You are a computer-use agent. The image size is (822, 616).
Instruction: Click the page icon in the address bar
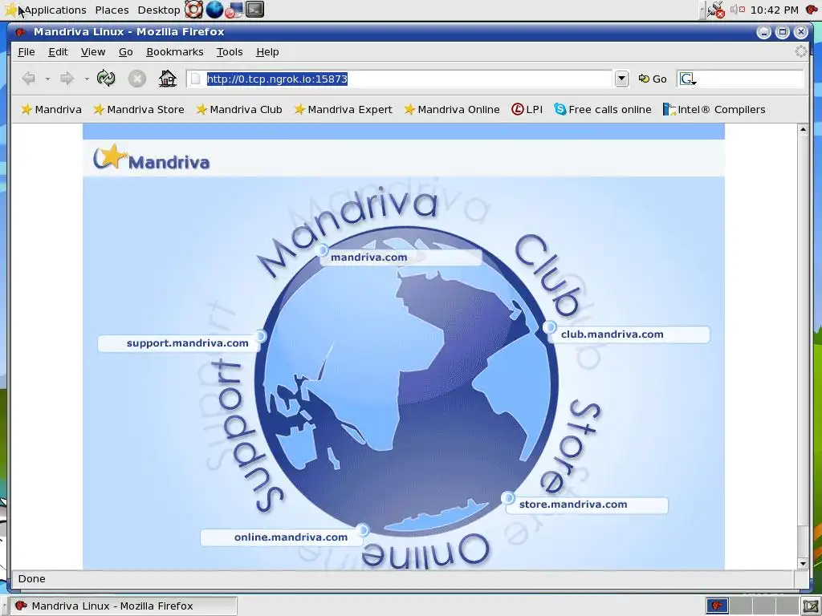click(x=196, y=79)
